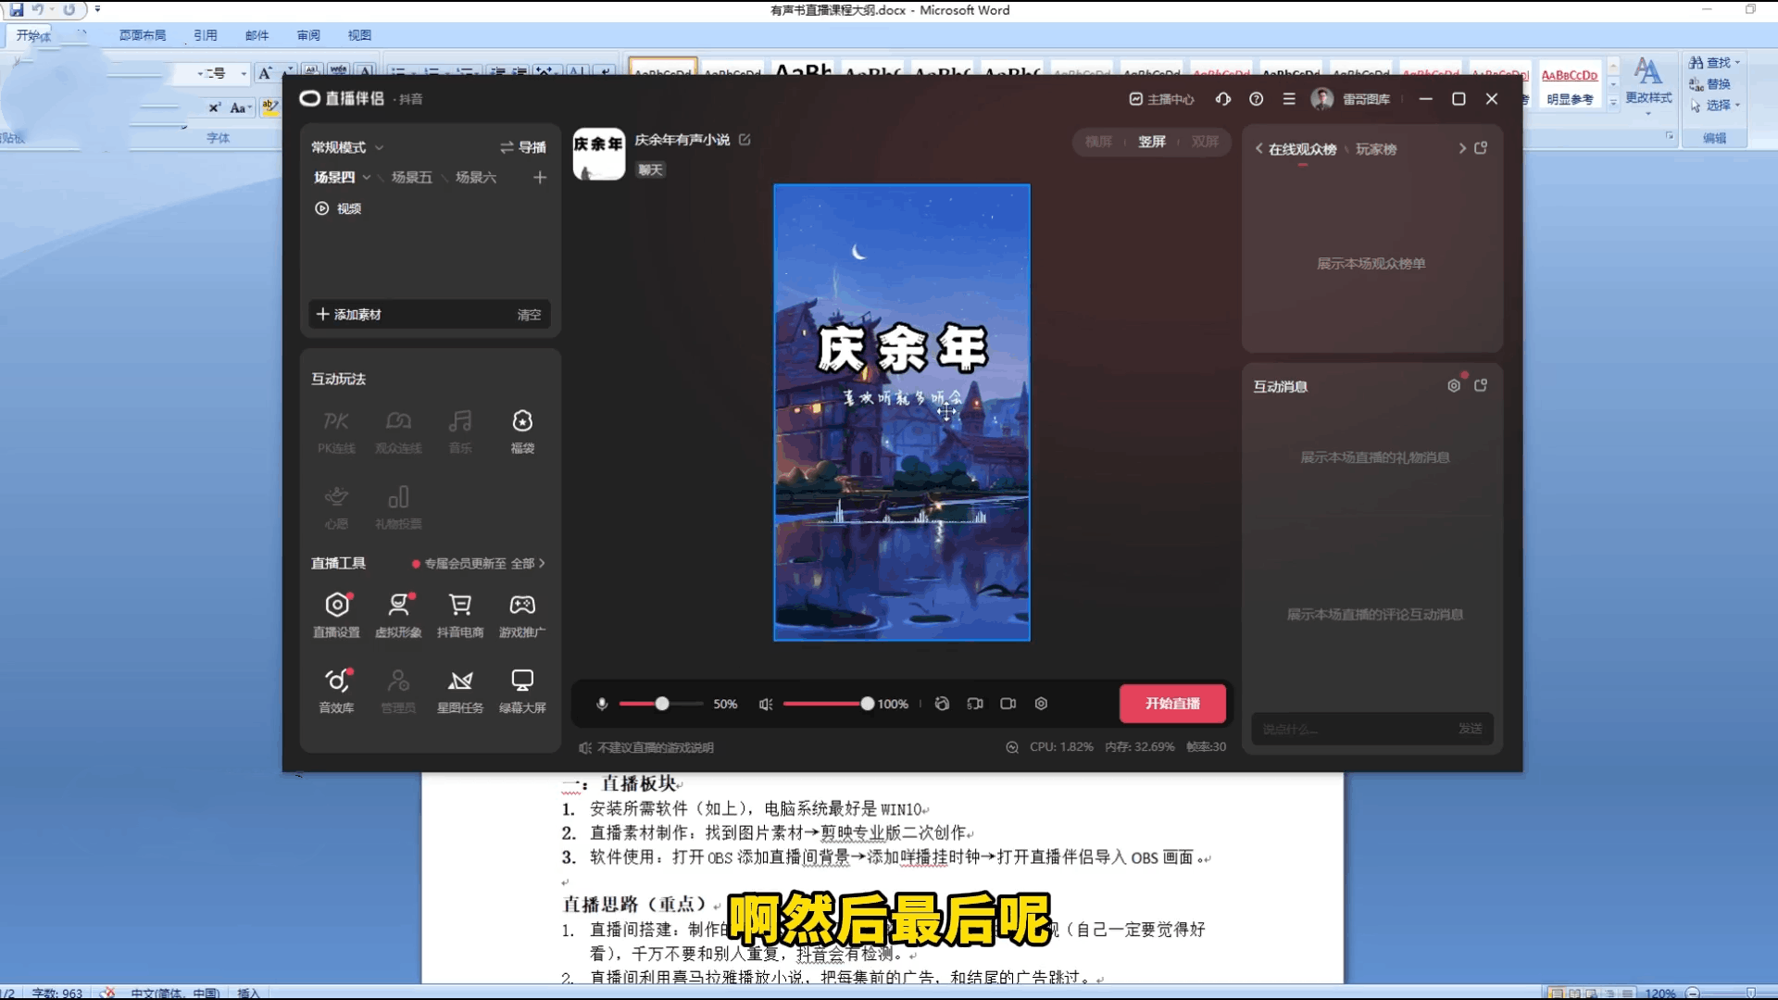Open 绿幕大屏 green screen tool
Screen dimensions: 1778x1000
[522, 692]
